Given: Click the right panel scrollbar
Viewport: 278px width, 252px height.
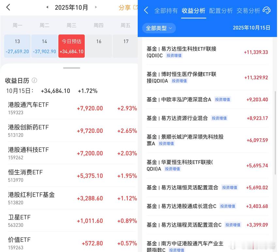Looking at the screenshot, I should click(275, 133).
